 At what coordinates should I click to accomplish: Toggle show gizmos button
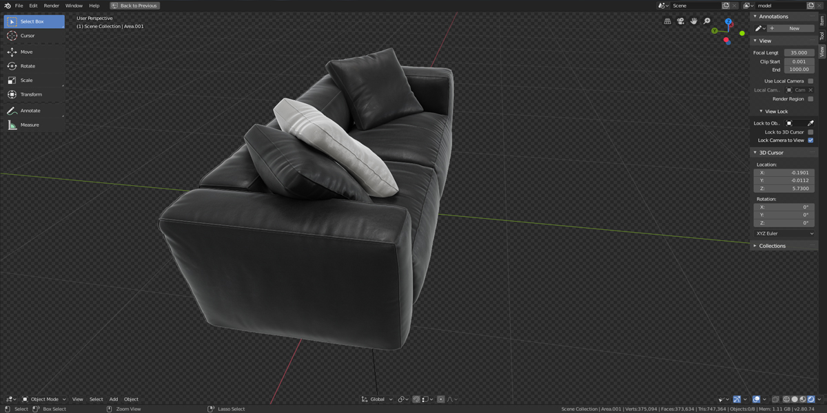pos(737,399)
